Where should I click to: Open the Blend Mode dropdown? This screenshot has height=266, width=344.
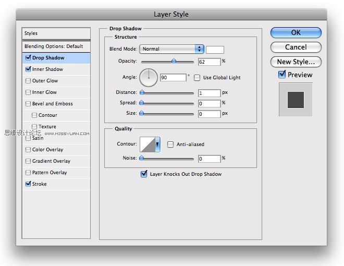coord(171,49)
